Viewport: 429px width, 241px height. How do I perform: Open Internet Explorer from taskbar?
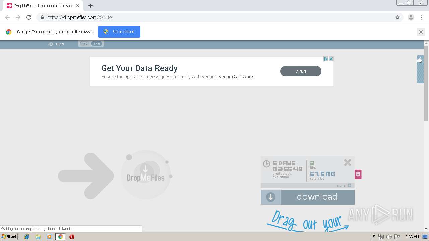coord(27,237)
